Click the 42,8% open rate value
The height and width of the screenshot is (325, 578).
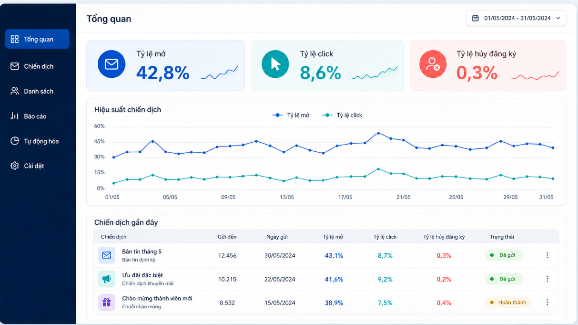[x=163, y=73]
